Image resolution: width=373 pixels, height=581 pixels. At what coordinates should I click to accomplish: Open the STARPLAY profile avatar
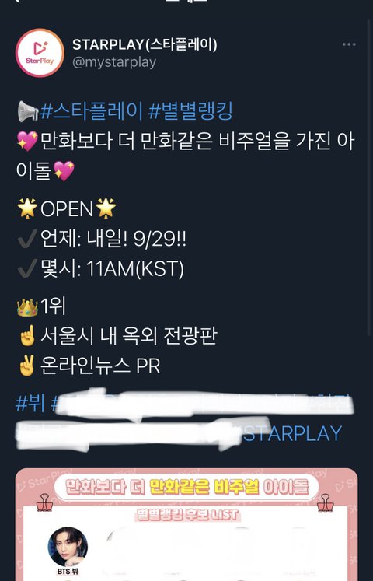[40, 53]
